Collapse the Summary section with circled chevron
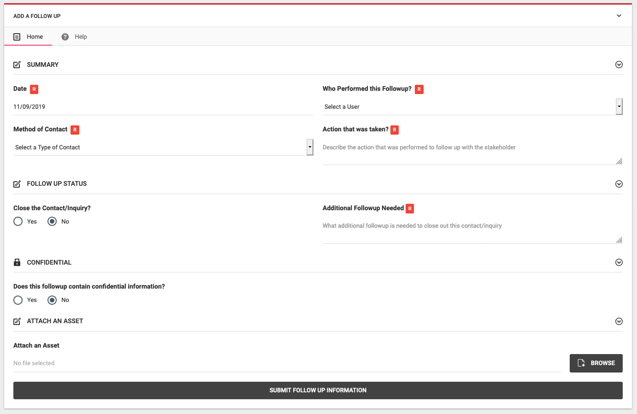The image size is (637, 414). [x=619, y=65]
